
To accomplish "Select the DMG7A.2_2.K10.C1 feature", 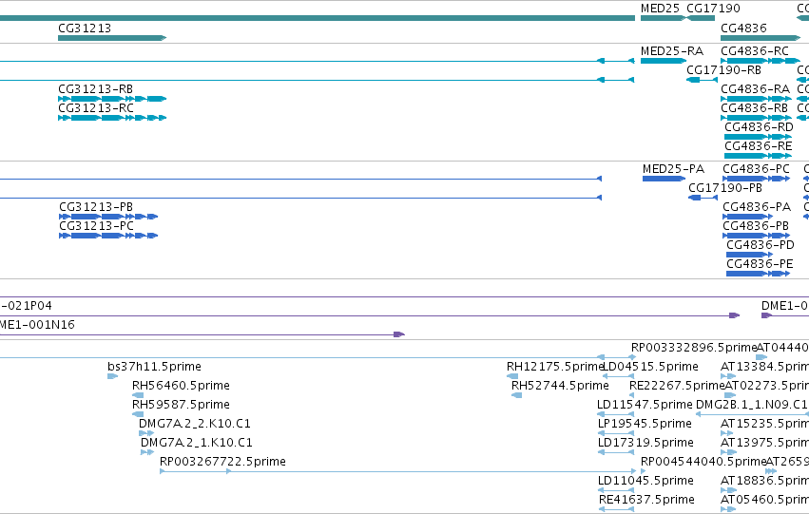I will (x=146, y=433).
